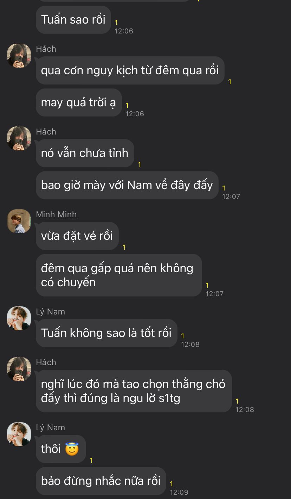Open Minh Minh's profile picture
This screenshot has height=499, width=291.
click(19, 221)
